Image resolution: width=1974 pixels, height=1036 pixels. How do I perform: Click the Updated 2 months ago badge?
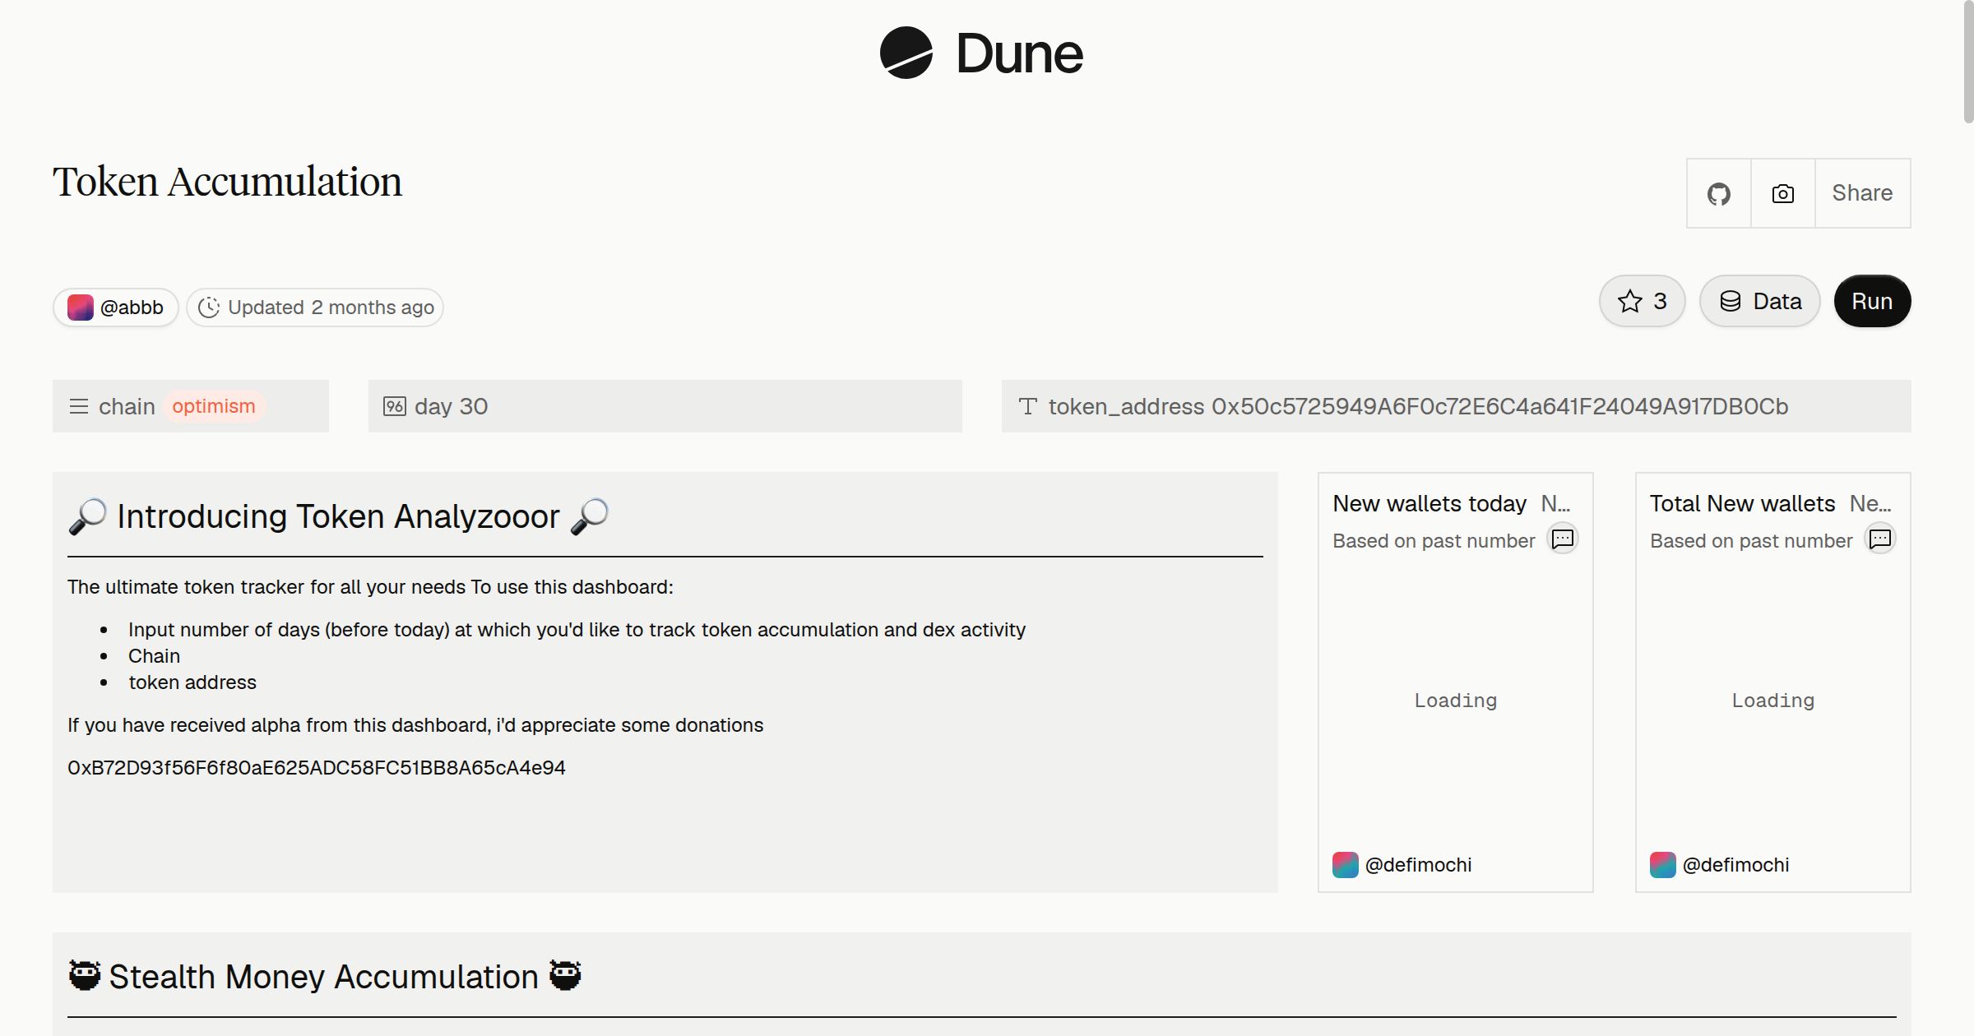click(x=315, y=308)
